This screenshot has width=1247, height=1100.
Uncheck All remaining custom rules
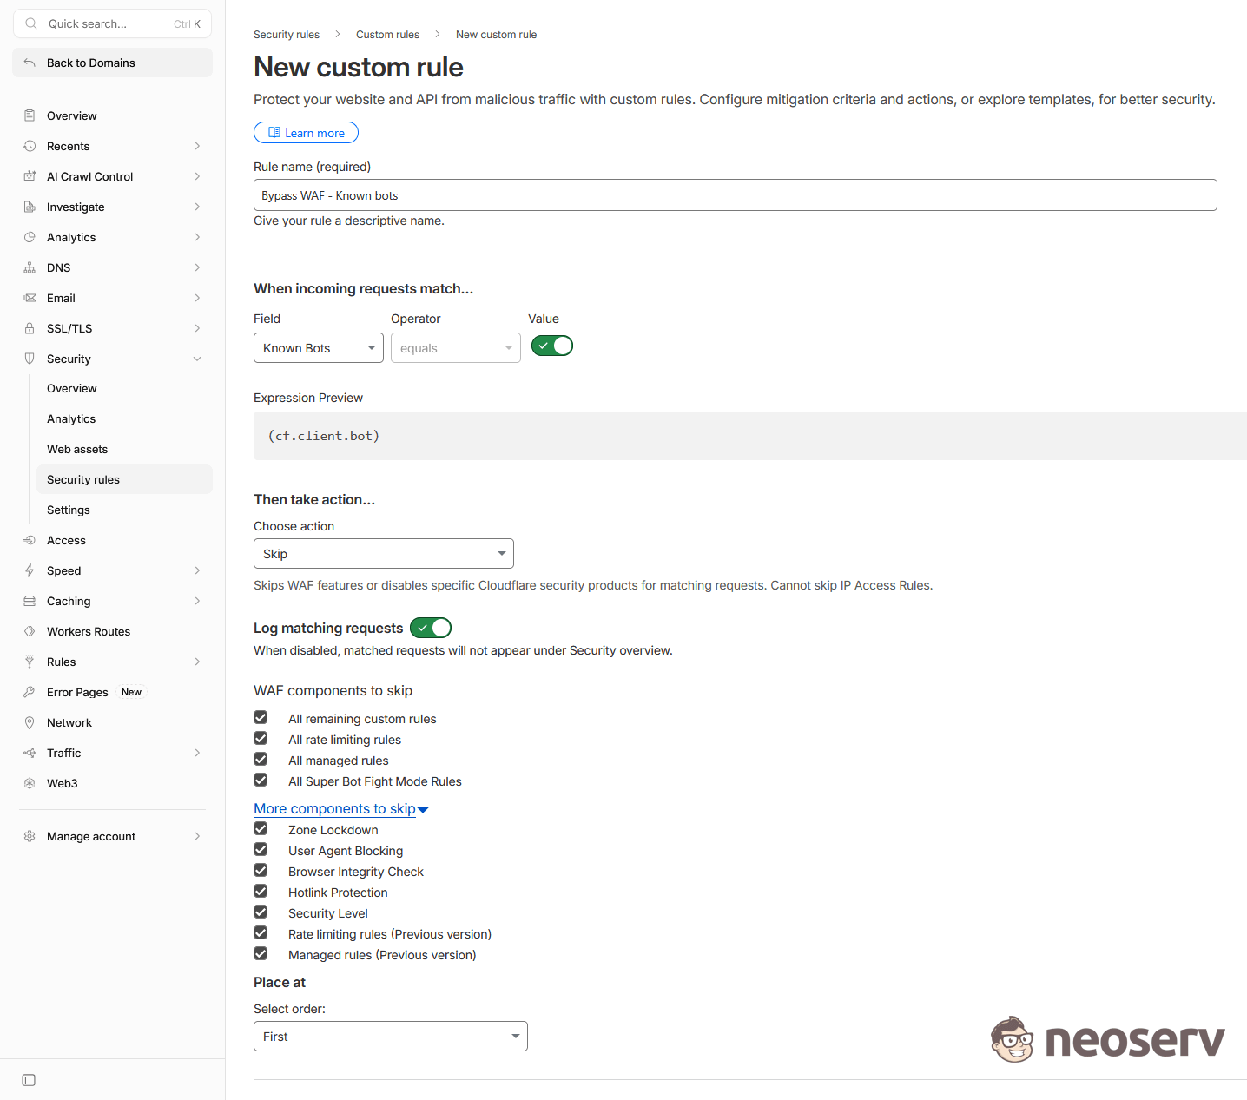tap(261, 717)
